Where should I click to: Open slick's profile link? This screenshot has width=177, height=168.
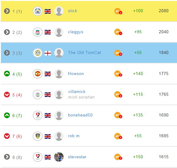[72, 11]
